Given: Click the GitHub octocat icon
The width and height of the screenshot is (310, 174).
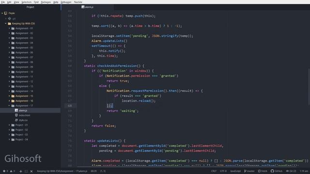Looking at the screenshot, I should coord(272,171).
